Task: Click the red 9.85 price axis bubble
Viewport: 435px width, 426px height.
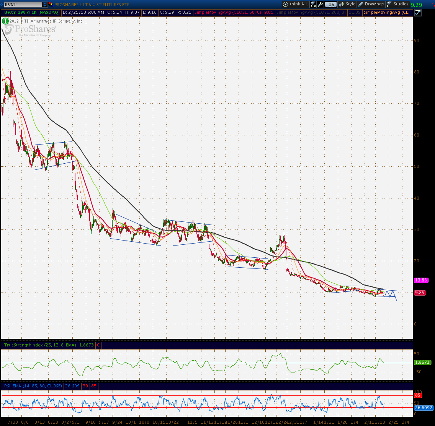Action: [420, 293]
